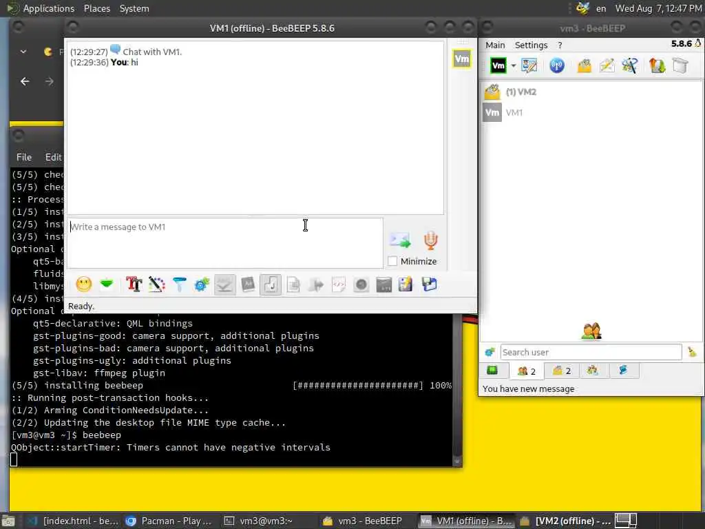
Task: Click the grayed round buzz icon
Action: tap(361, 284)
